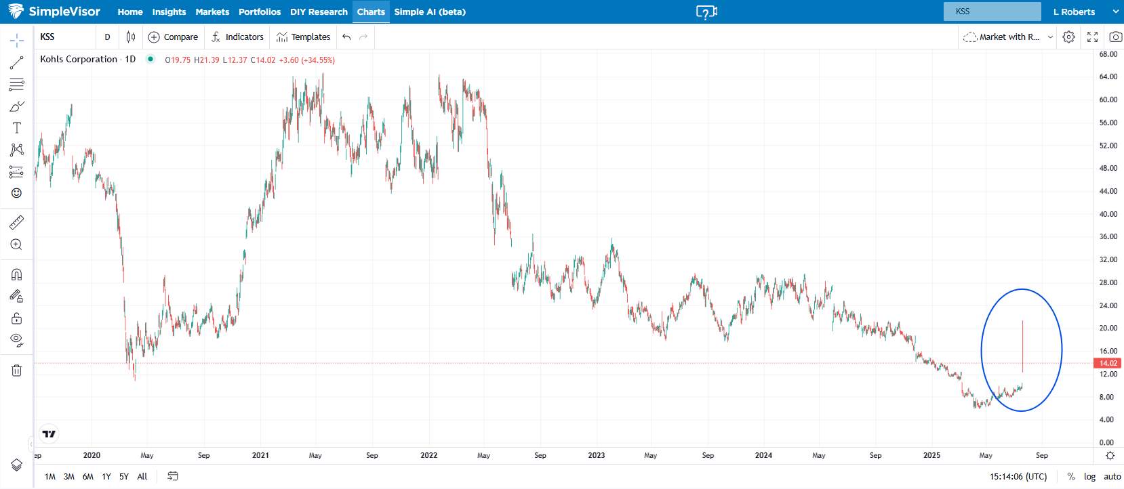Click the SimpleVisor logo
Screen dimensions: 1124x489
[x=54, y=12]
